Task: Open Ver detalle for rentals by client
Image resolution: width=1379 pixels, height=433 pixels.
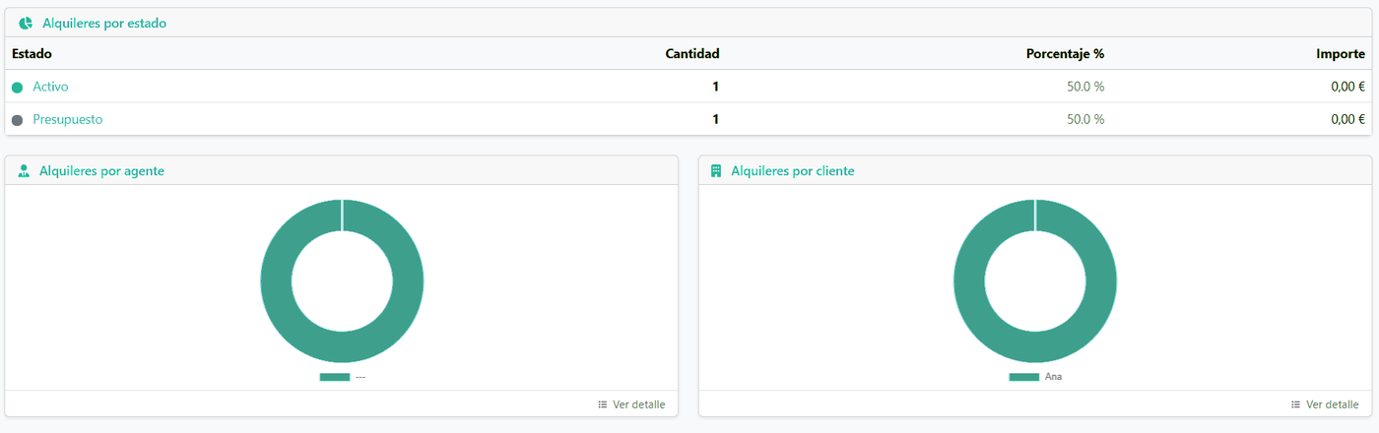Action: pyautogui.click(x=1333, y=404)
